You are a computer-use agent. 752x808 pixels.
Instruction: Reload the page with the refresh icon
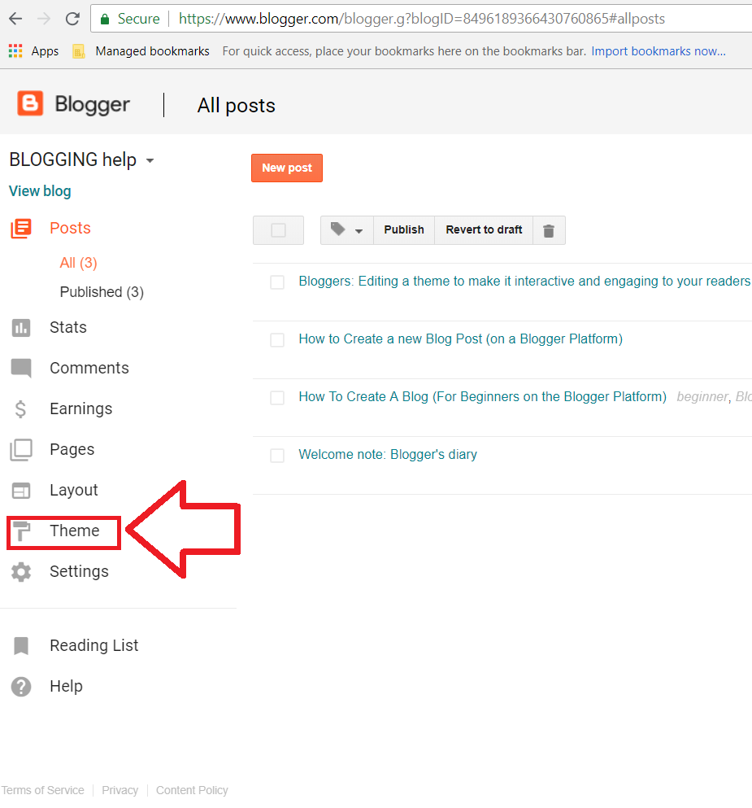[x=72, y=19]
